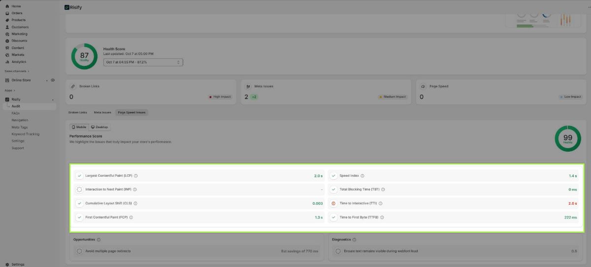Click the Page Speed card gauge icon

tap(423, 86)
